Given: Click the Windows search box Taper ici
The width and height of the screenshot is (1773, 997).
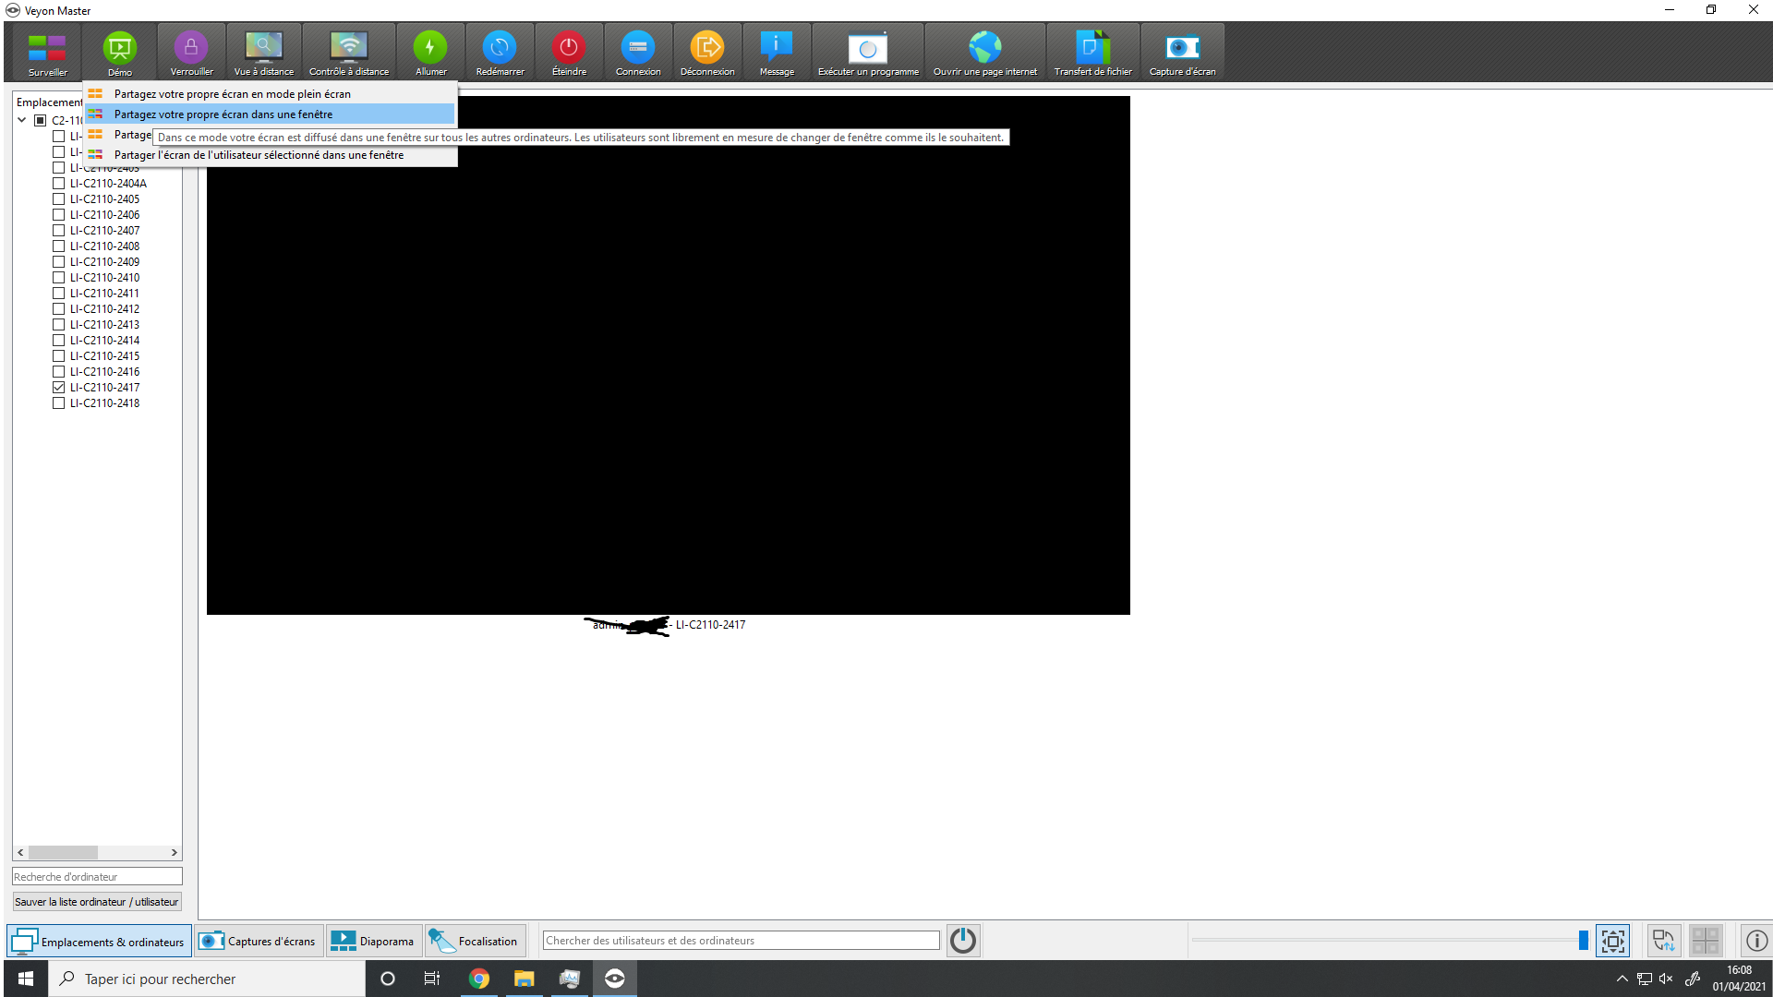Looking at the screenshot, I should (x=207, y=979).
